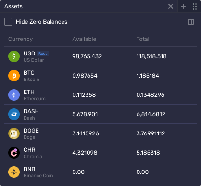Click the orange Bitcoin icon
Viewport: 201px width, 186px height.
click(x=14, y=76)
